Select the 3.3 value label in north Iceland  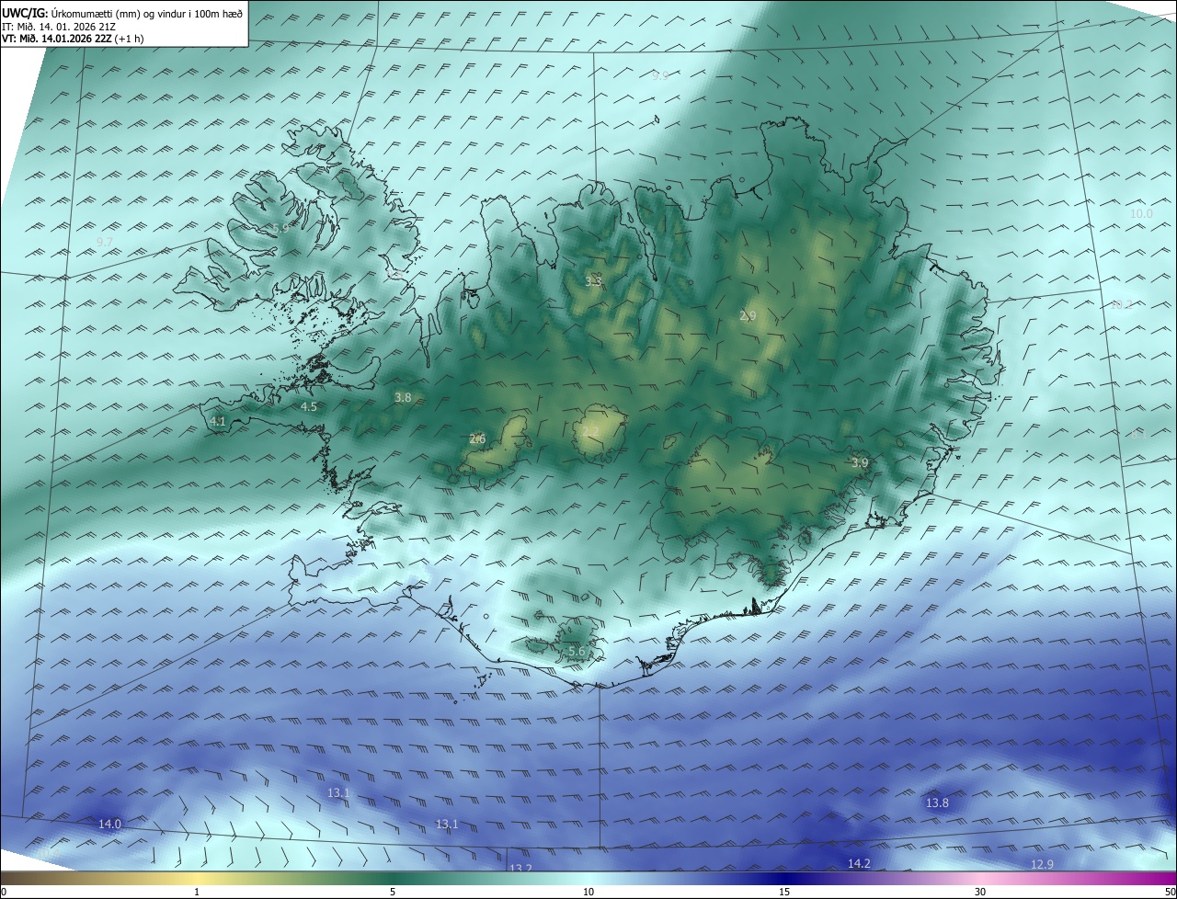[x=594, y=281]
